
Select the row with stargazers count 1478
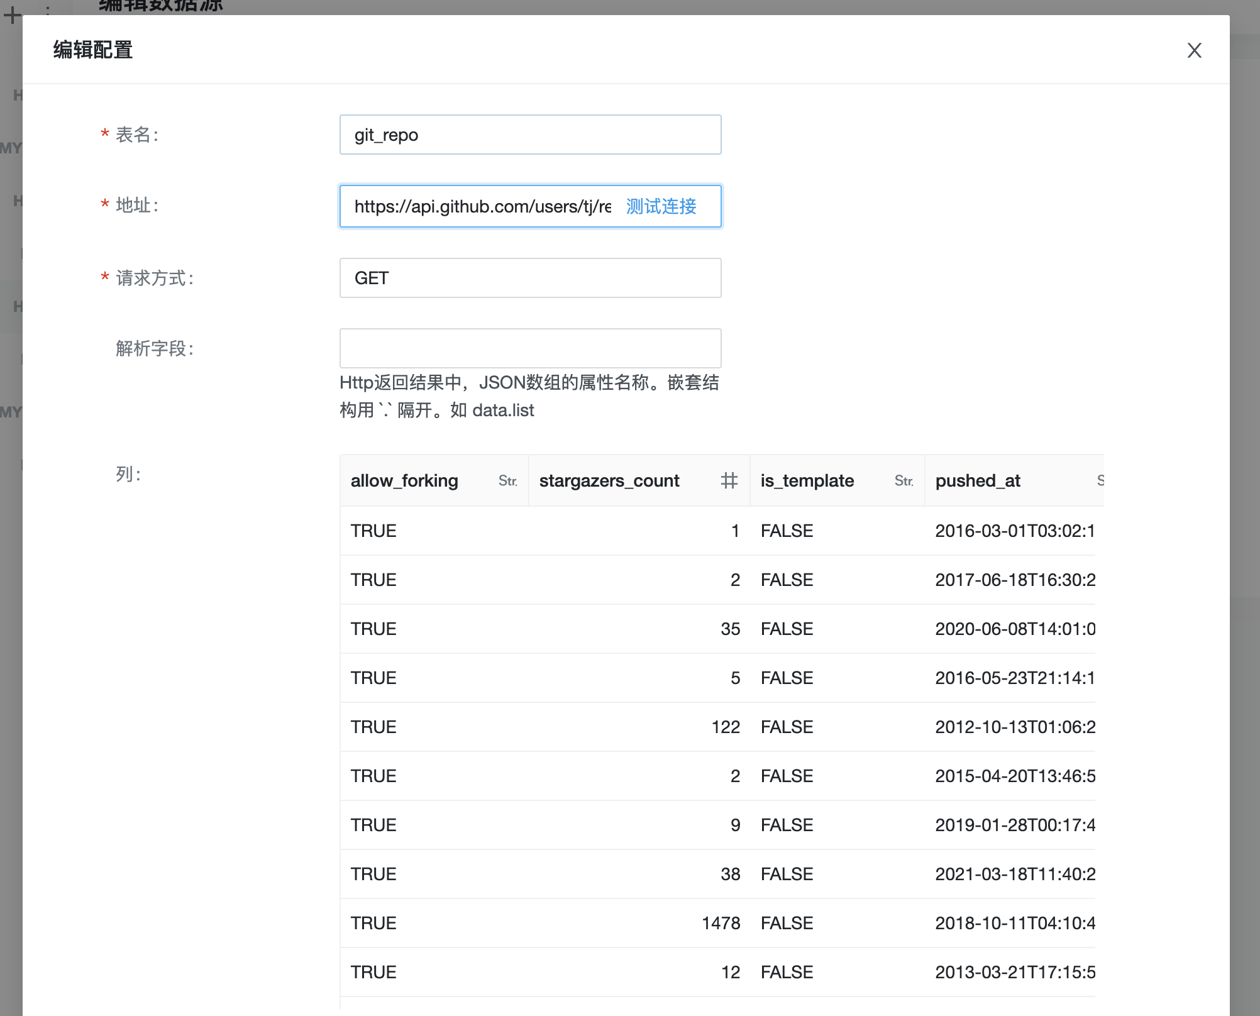pos(721,923)
